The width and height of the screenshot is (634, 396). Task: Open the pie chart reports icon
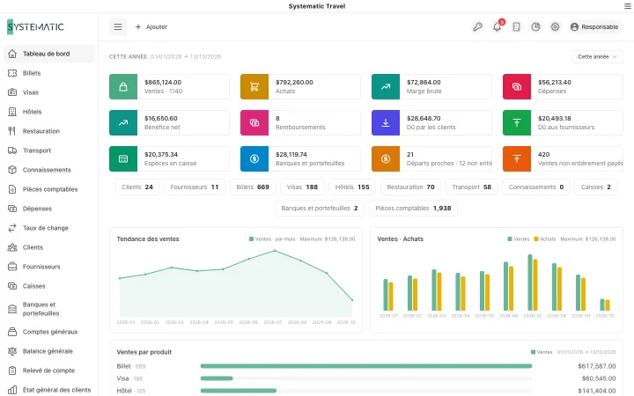coord(535,26)
